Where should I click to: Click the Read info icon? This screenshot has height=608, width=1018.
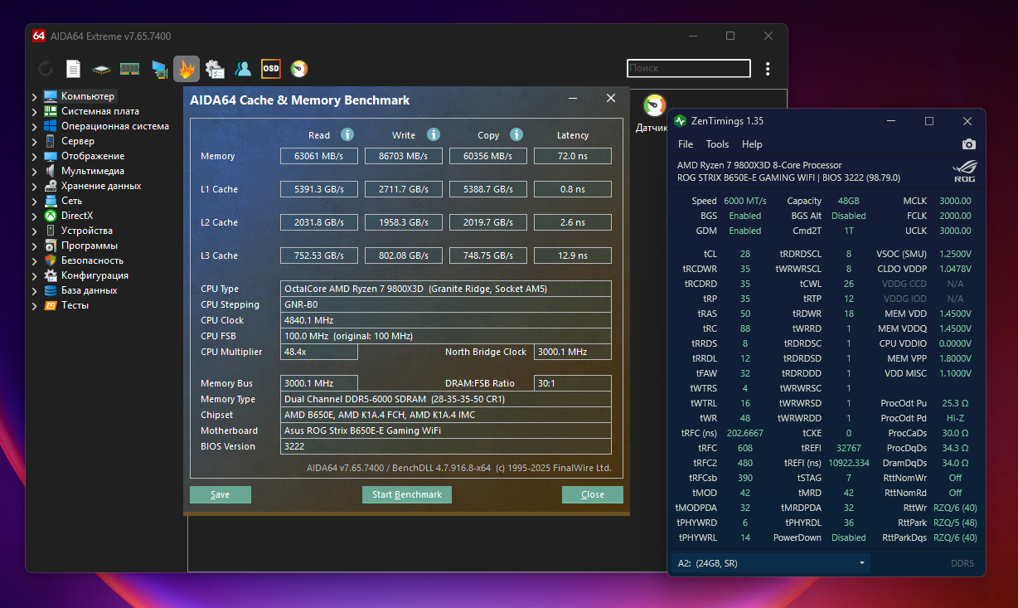pyautogui.click(x=347, y=134)
